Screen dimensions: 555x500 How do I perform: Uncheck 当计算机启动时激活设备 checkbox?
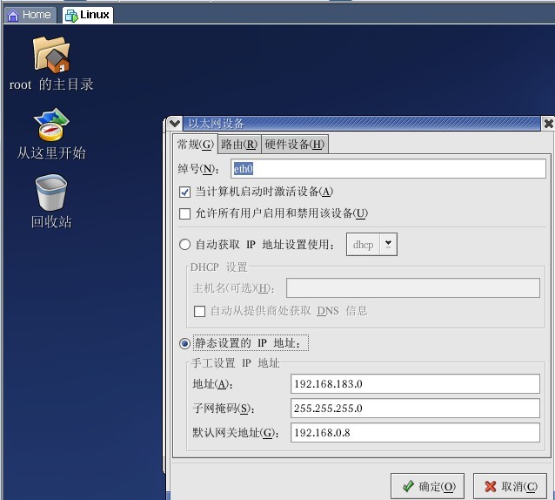[x=184, y=192]
